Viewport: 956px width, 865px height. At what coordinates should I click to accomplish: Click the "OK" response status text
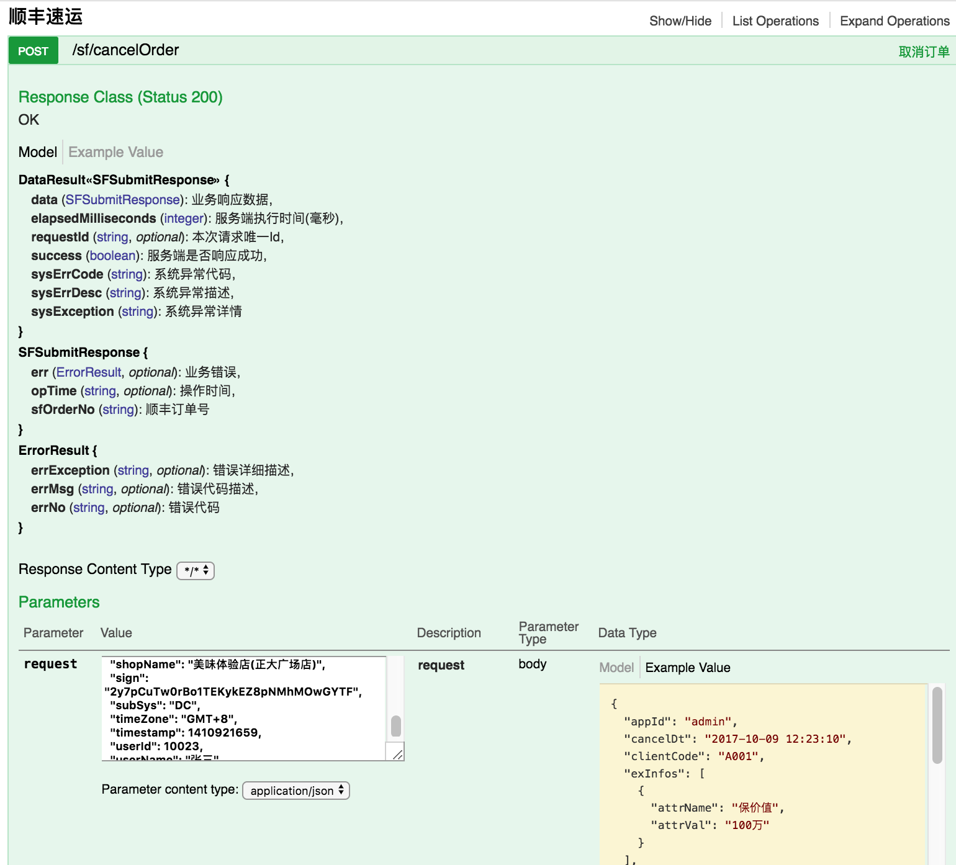click(x=29, y=120)
